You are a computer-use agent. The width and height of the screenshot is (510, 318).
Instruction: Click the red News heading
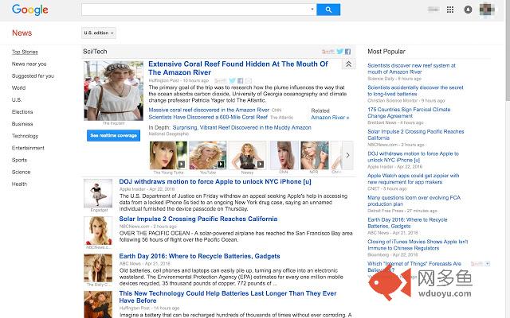[x=22, y=33]
